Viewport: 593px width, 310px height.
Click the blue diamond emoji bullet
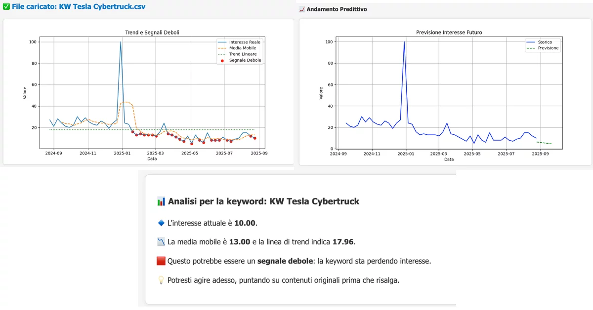coord(161,223)
